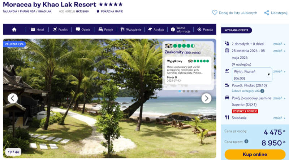Change the room type via zmień
Screen dimensions: 289x160
click(279, 98)
